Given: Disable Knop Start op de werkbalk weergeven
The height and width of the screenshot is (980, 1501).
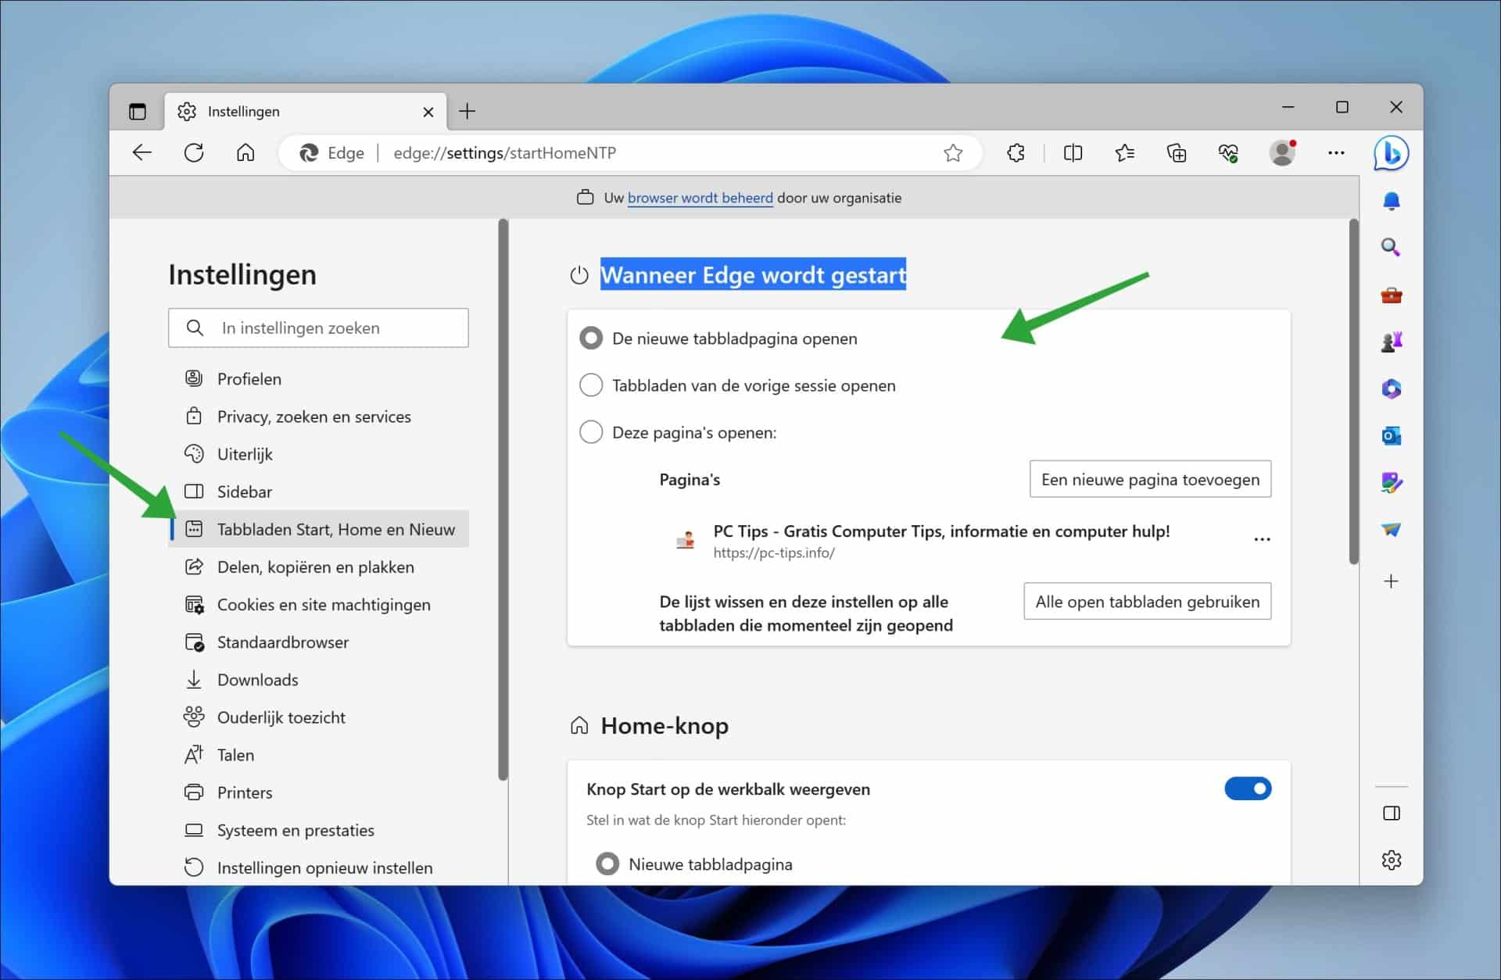Looking at the screenshot, I should tap(1248, 789).
